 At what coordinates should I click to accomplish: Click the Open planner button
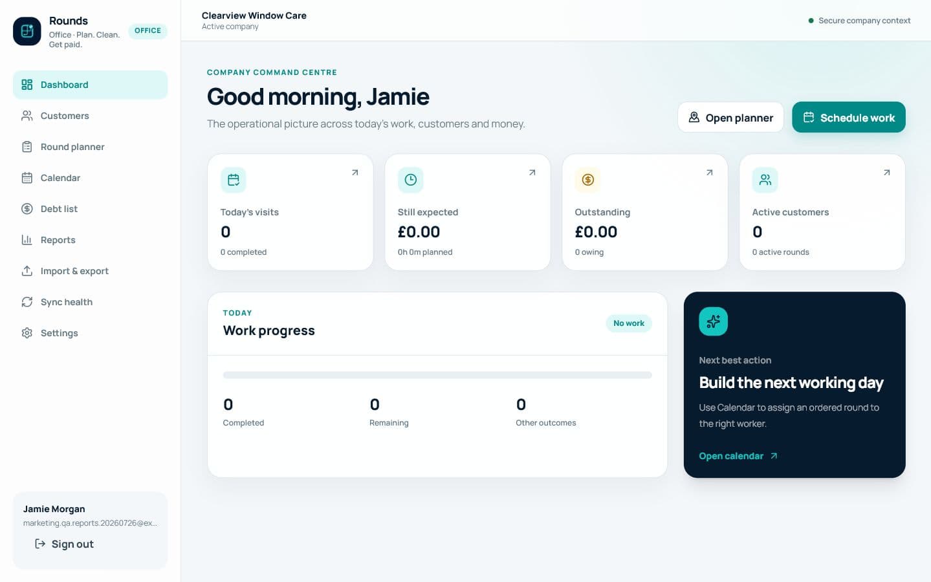coord(730,118)
